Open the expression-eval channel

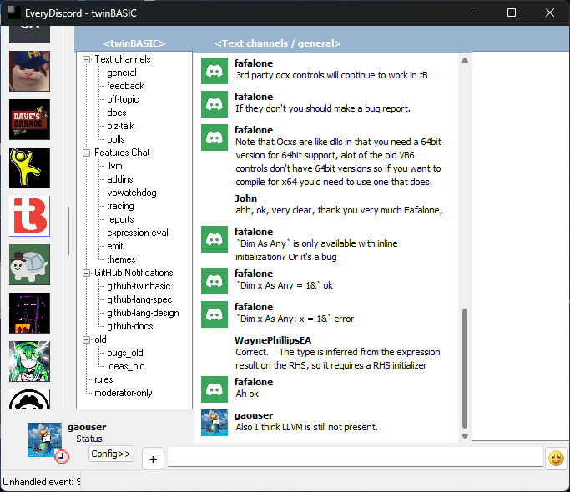(x=138, y=233)
